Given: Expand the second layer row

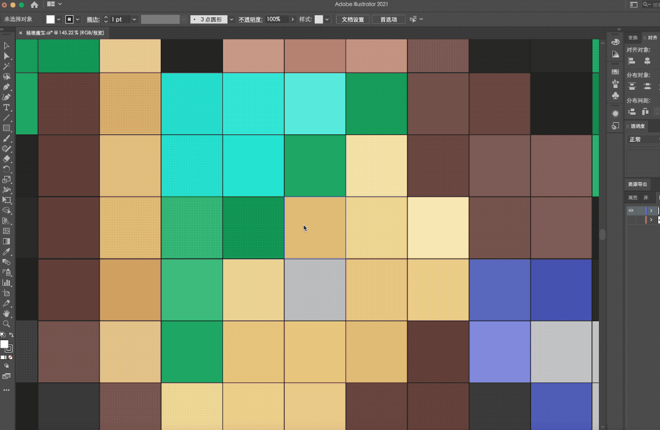Looking at the screenshot, I should point(651,220).
